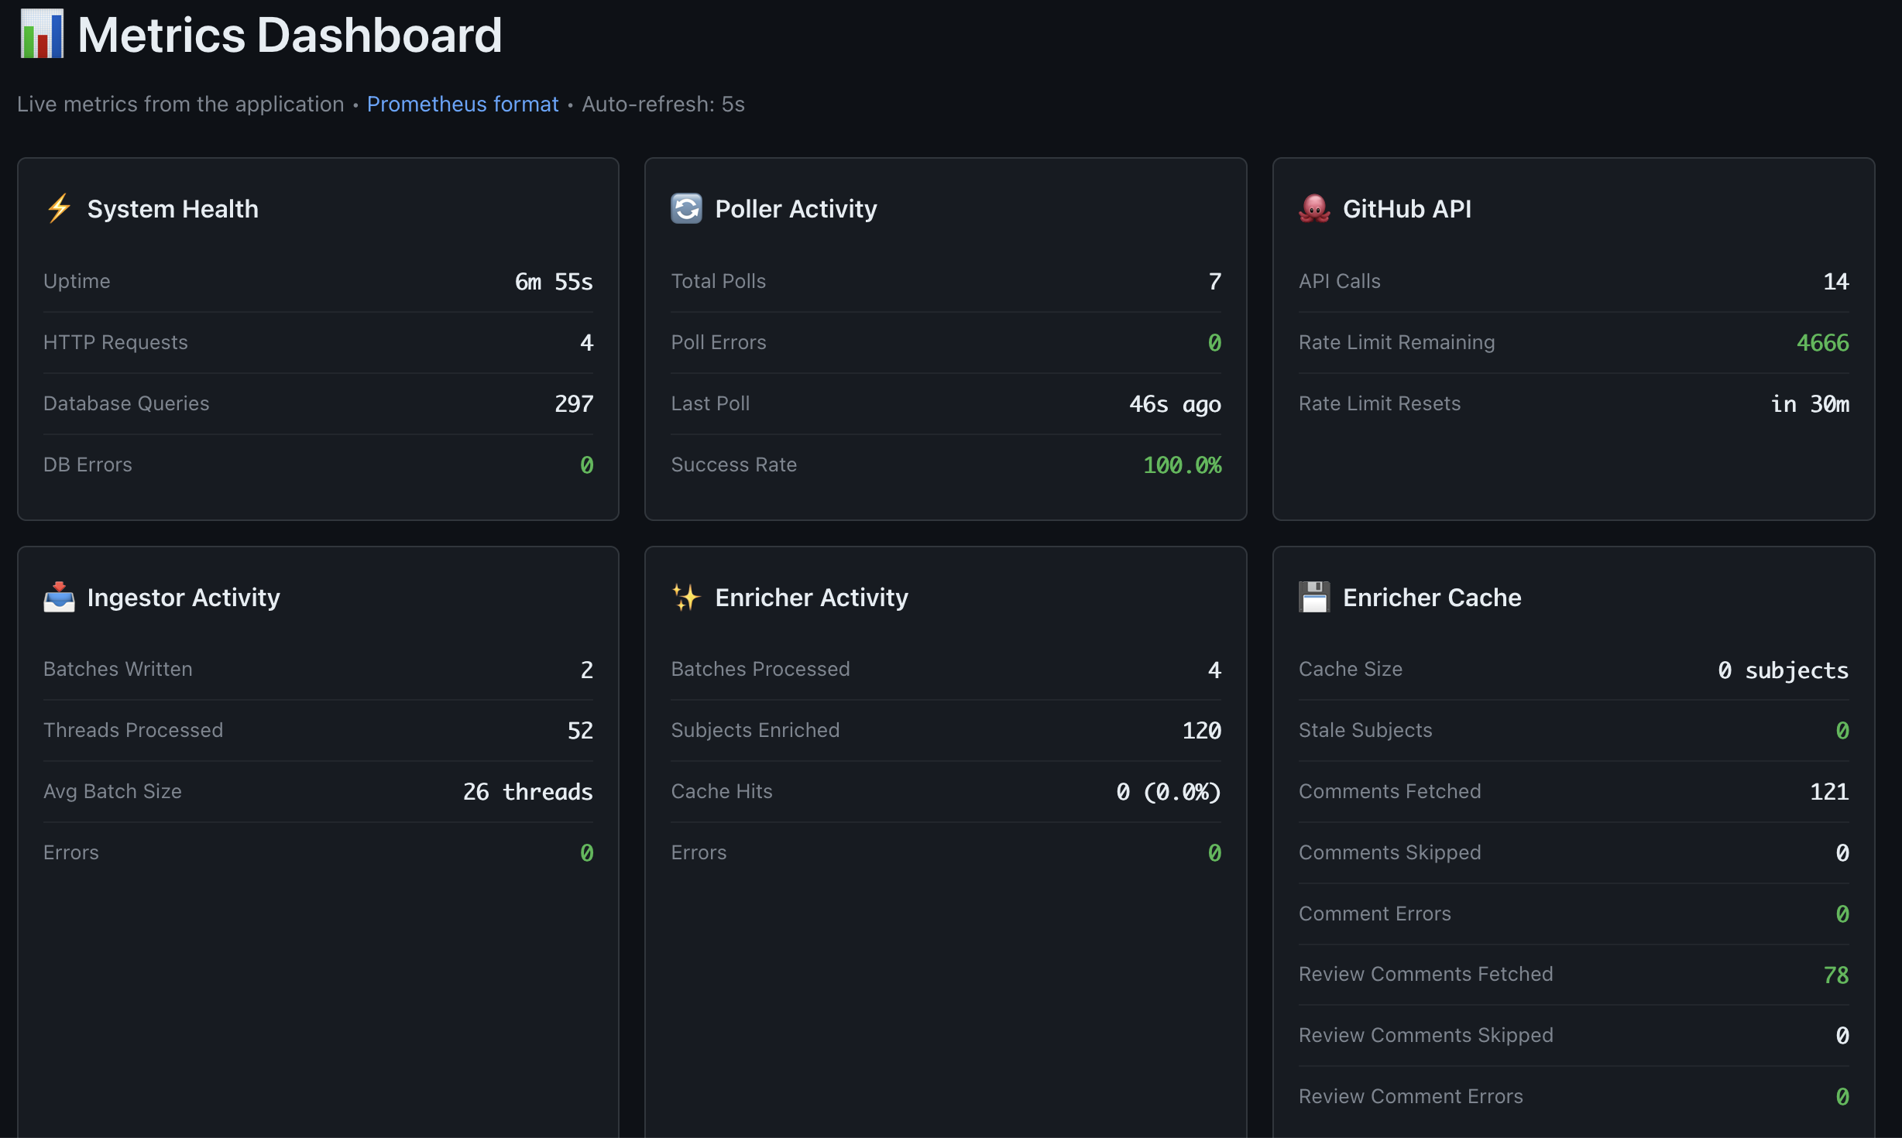Click the refresh icon beside Poller Activity
Image resolution: width=1902 pixels, height=1138 pixels.
pos(686,208)
